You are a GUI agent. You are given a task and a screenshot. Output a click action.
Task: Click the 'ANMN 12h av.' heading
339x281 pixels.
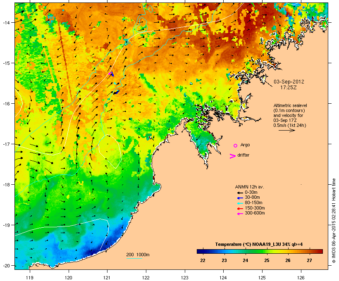tap(249, 187)
